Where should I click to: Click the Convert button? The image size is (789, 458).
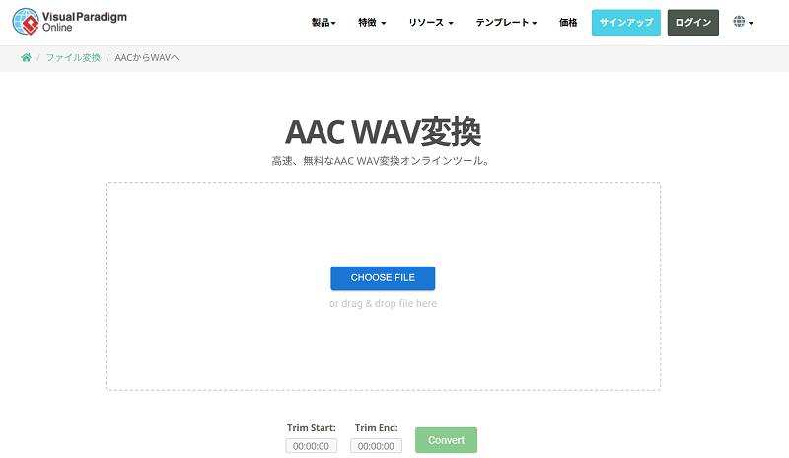click(447, 440)
